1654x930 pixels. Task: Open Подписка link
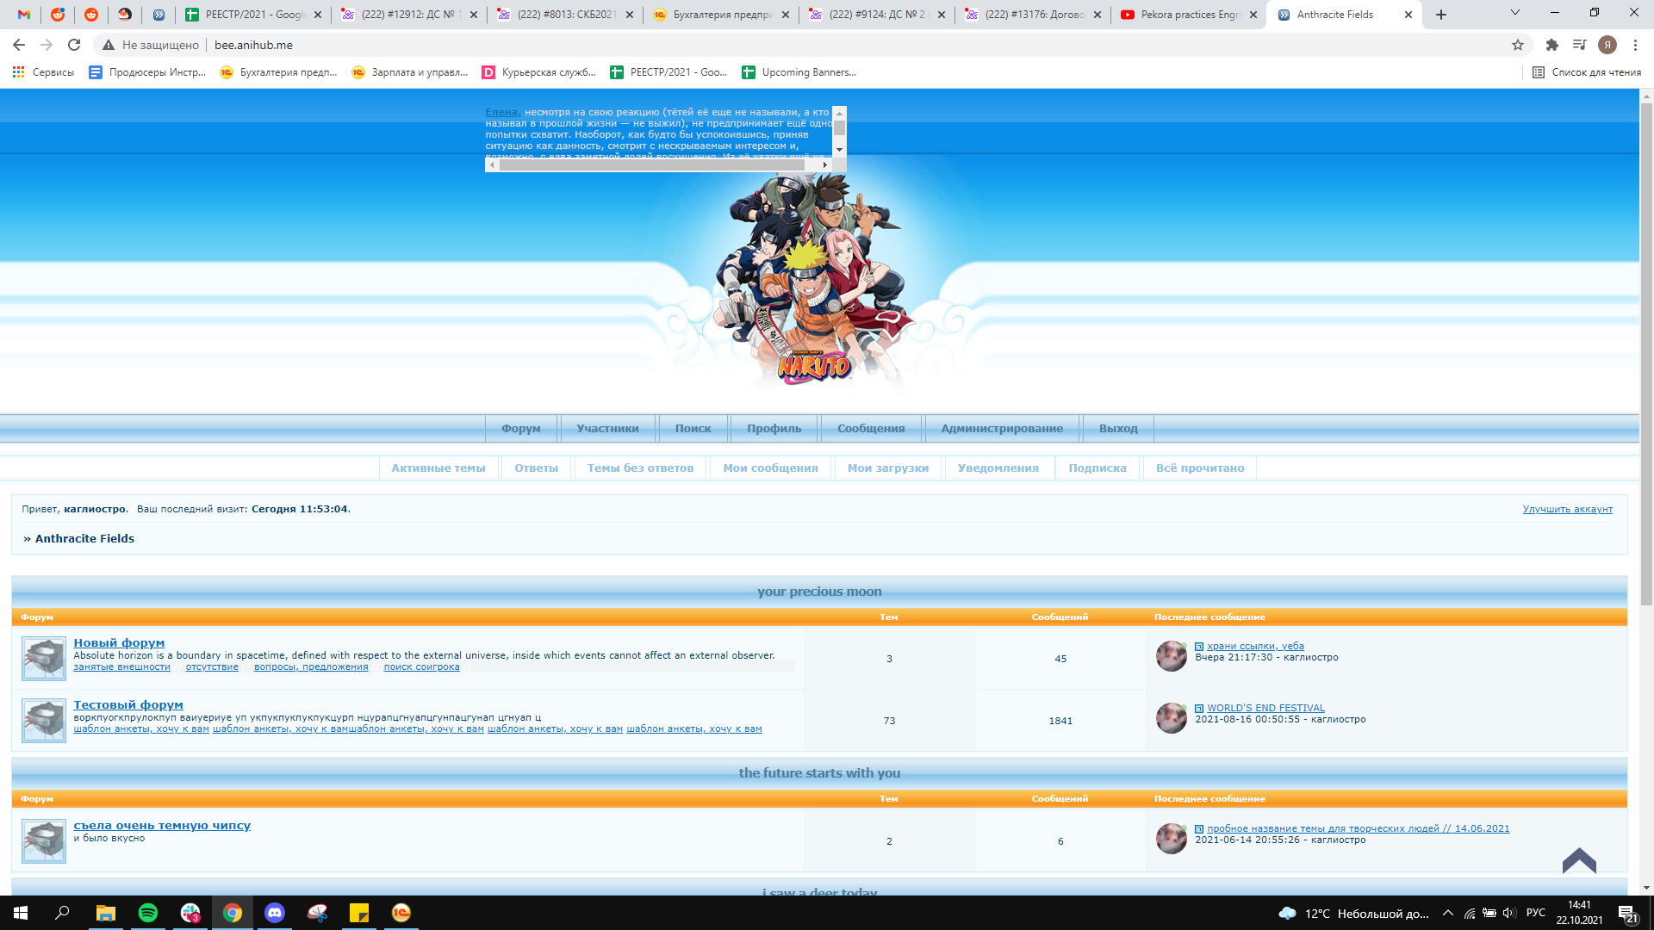pos(1097,468)
